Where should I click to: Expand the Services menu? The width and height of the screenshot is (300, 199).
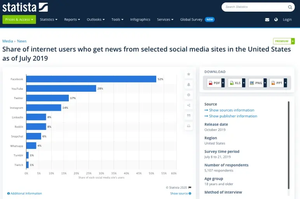tap(165, 19)
